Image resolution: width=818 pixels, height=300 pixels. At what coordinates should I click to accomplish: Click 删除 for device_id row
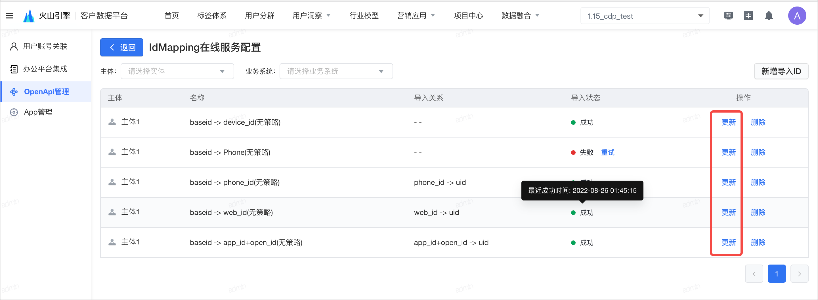pos(758,122)
